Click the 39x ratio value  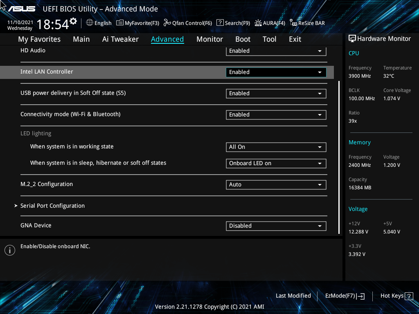point(352,121)
